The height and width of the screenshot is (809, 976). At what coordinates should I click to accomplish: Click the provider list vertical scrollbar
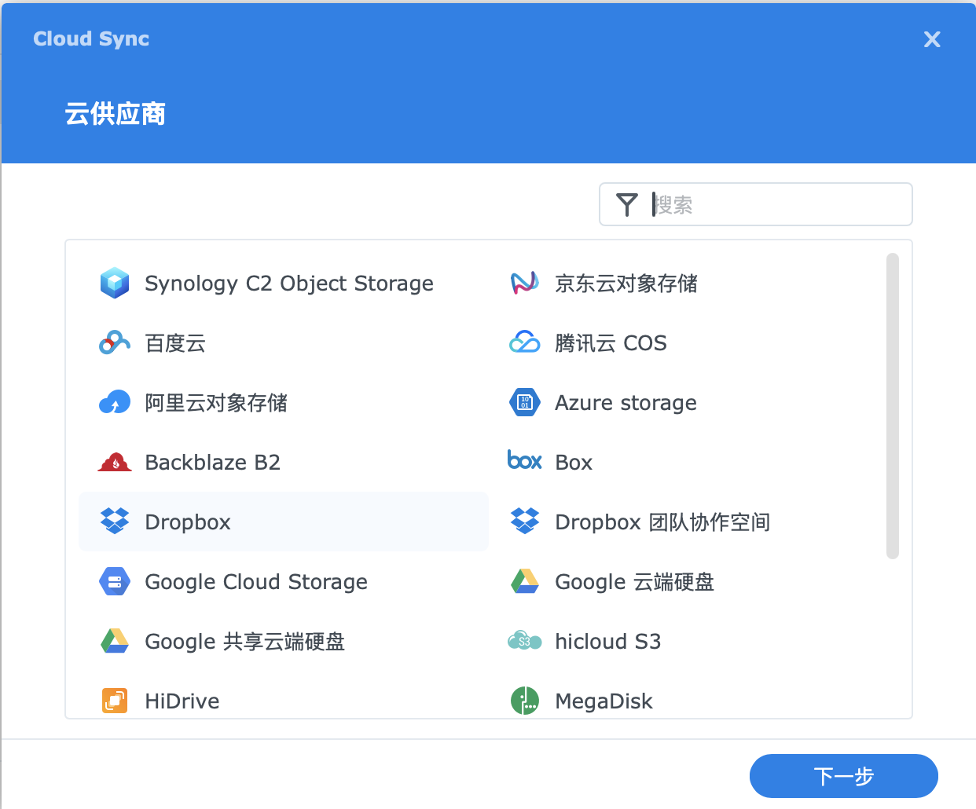pyautogui.click(x=892, y=406)
